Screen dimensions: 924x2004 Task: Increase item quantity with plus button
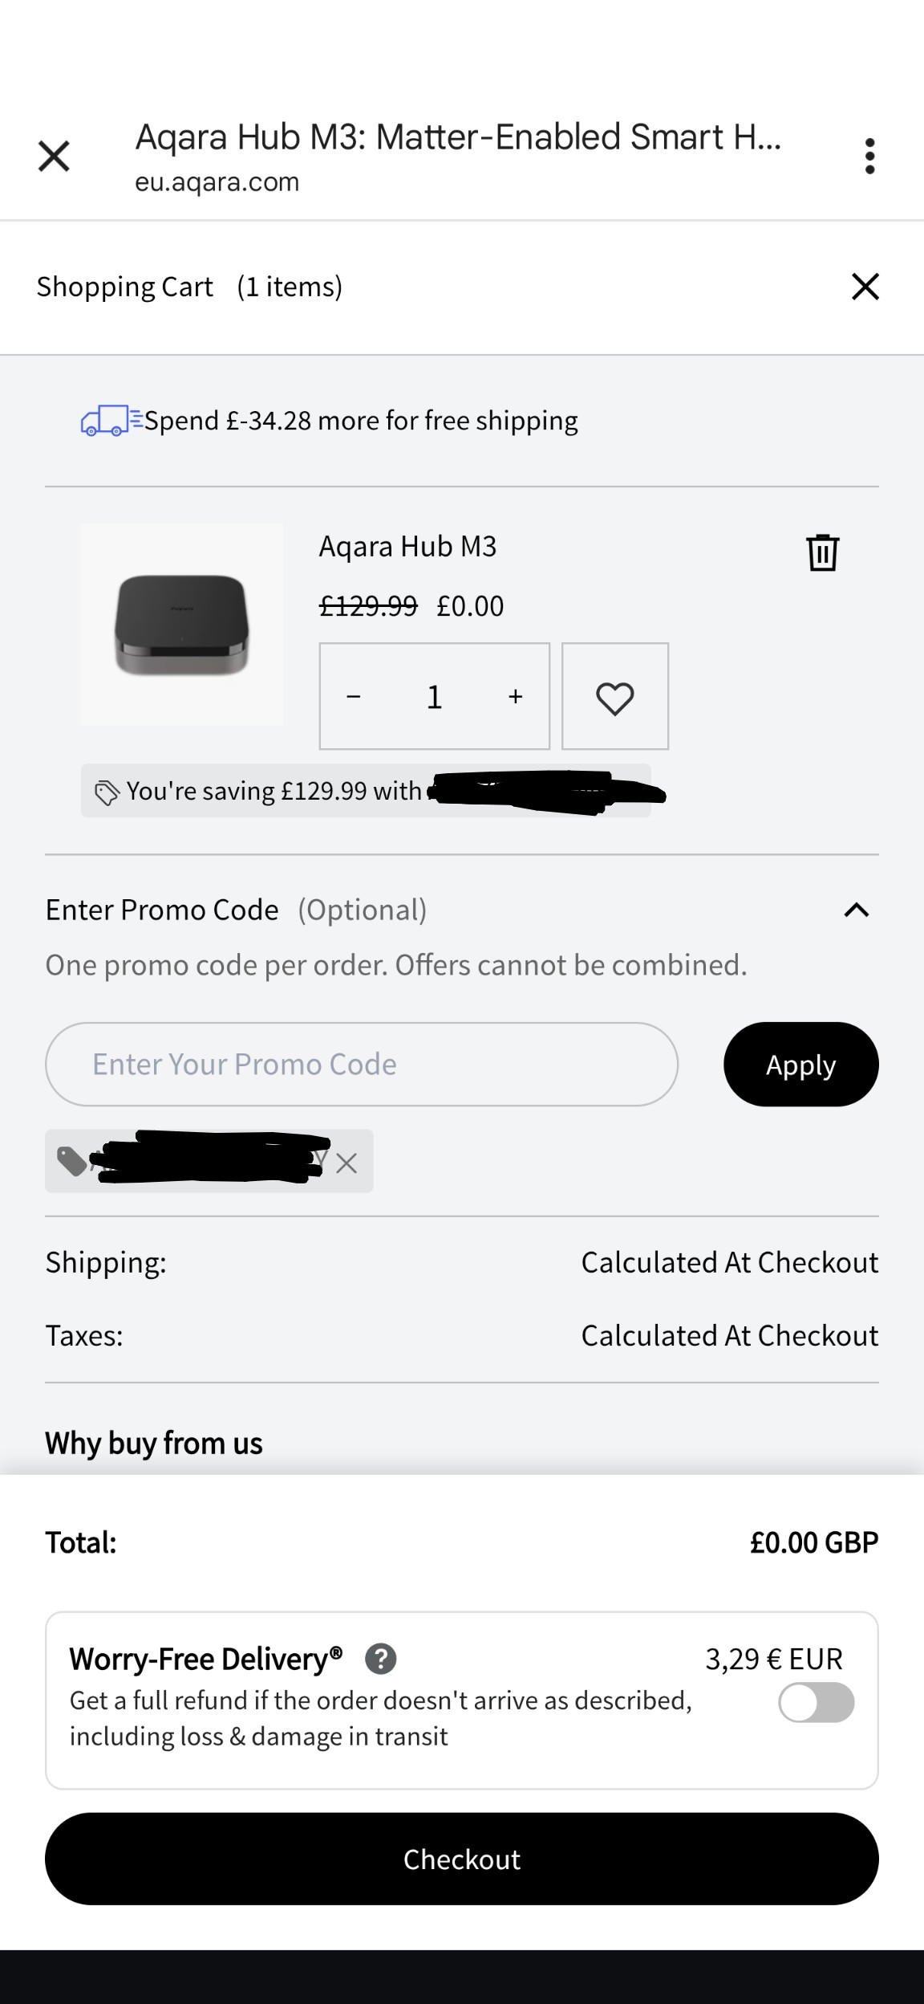point(515,697)
